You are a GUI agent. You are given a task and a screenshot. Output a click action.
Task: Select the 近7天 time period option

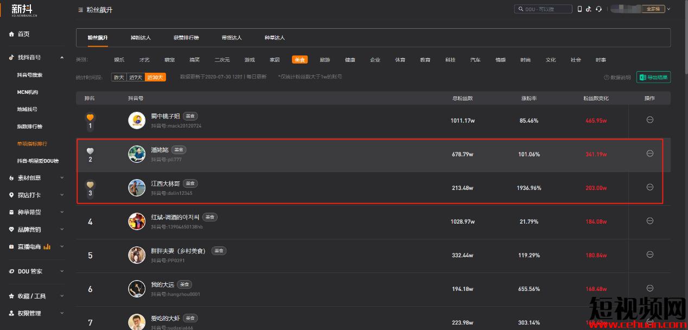[x=136, y=77]
